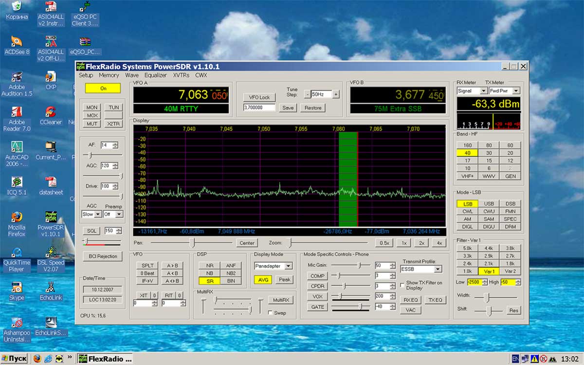Click the Mic Gain slider

[x=350, y=265]
